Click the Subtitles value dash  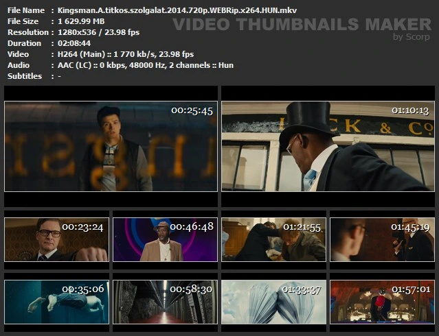pyautogui.click(x=59, y=76)
